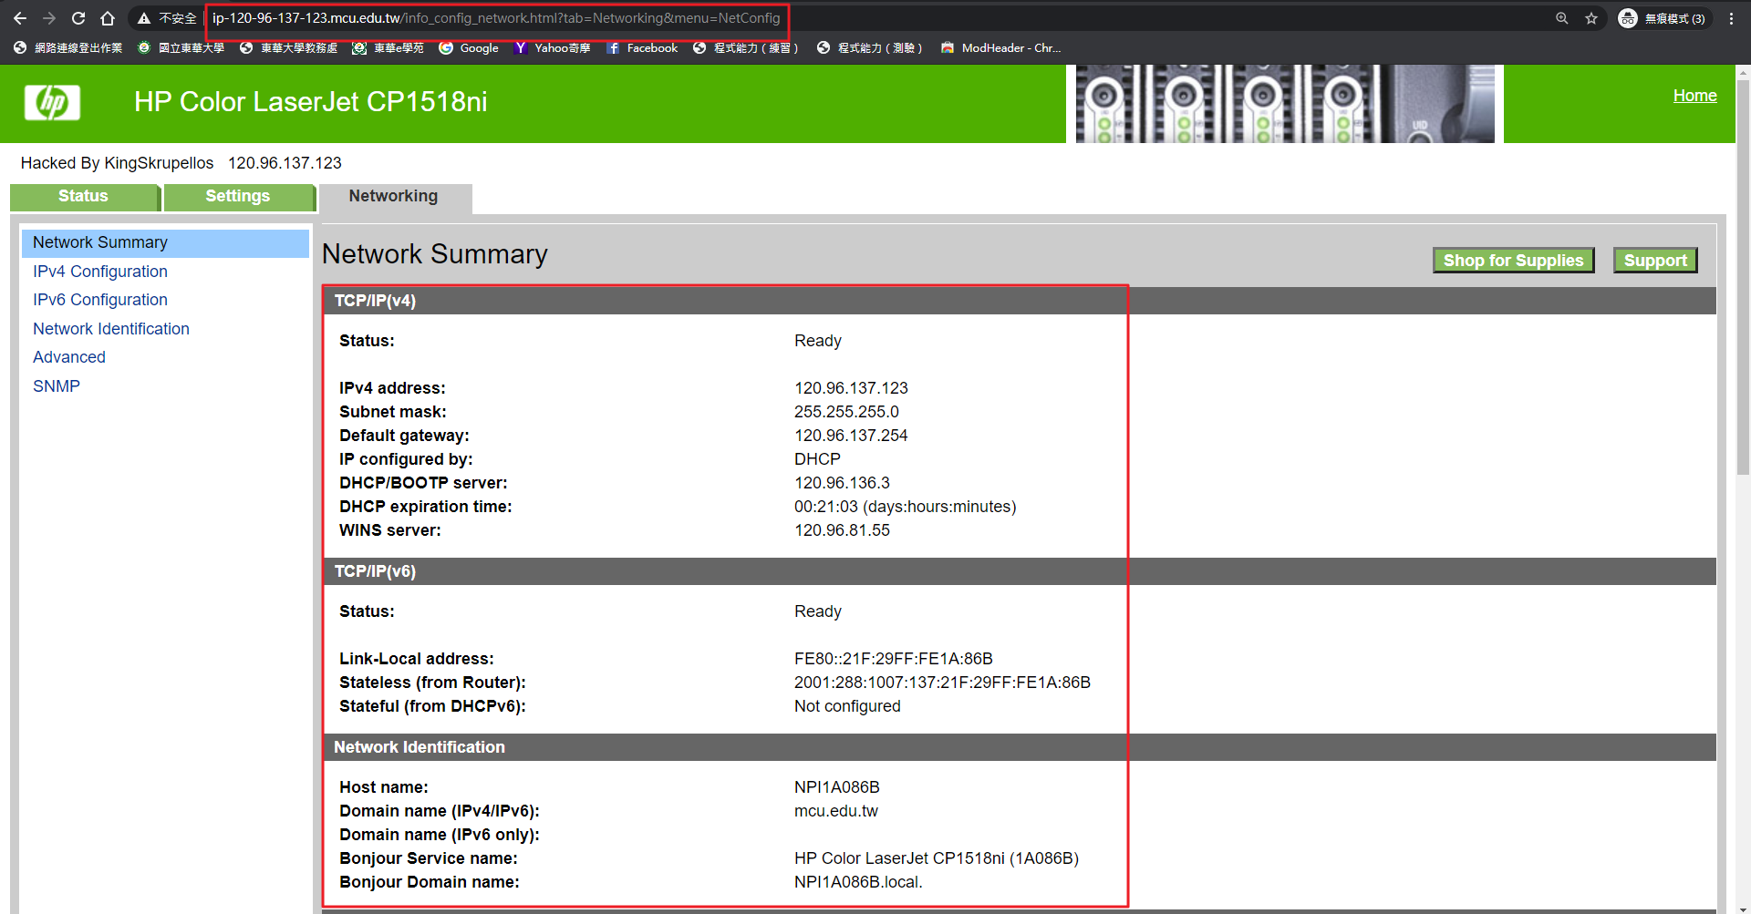Click the domain name value mcu.edu.tw
The width and height of the screenshot is (1751, 914).
click(x=835, y=811)
